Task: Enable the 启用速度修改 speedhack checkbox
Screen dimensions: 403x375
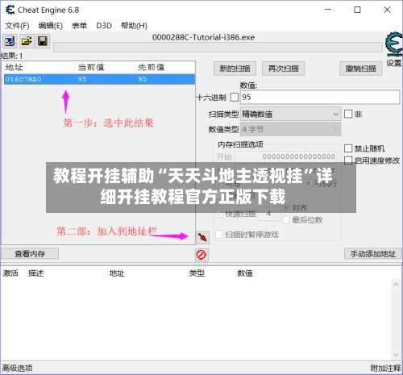Action: 348,160
